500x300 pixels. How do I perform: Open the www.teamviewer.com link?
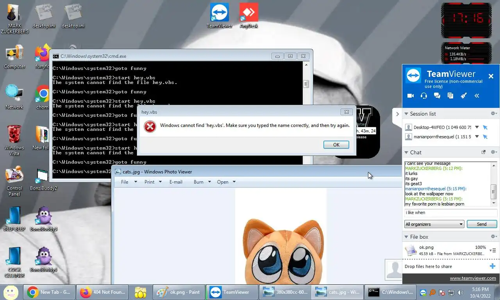point(473,279)
